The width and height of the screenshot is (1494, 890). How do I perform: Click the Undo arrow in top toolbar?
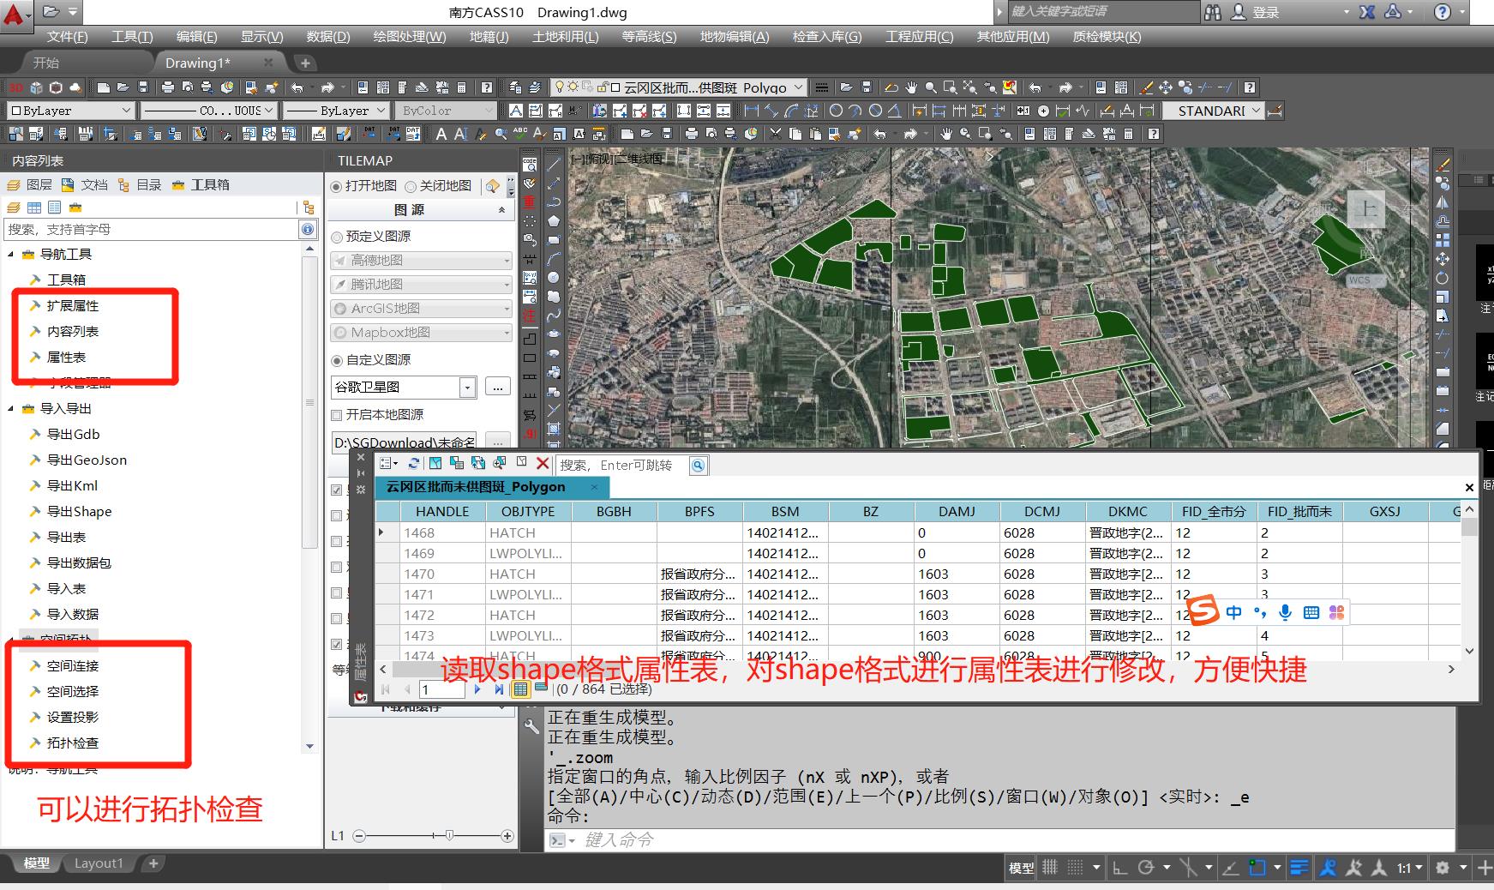pos(297,87)
